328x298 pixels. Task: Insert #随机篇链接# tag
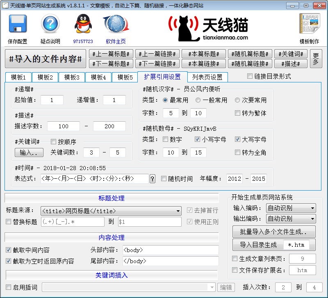(250, 64)
